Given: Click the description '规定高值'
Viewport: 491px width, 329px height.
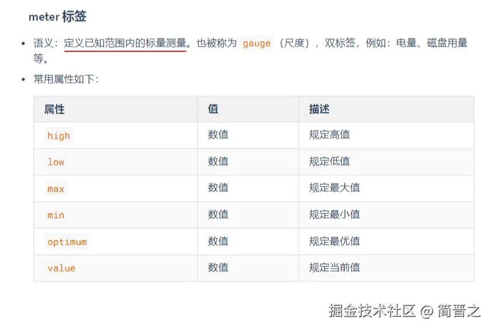Looking at the screenshot, I should pos(330,135).
